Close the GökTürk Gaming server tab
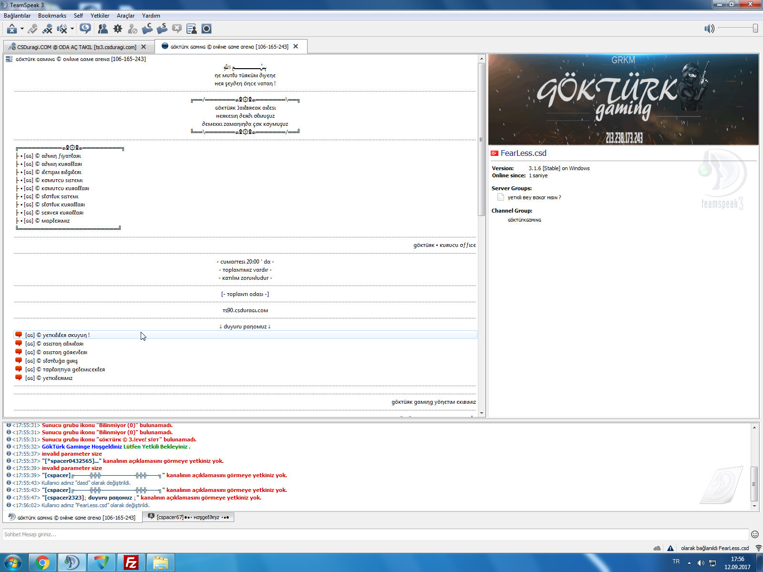The image size is (763, 572). coord(296,46)
